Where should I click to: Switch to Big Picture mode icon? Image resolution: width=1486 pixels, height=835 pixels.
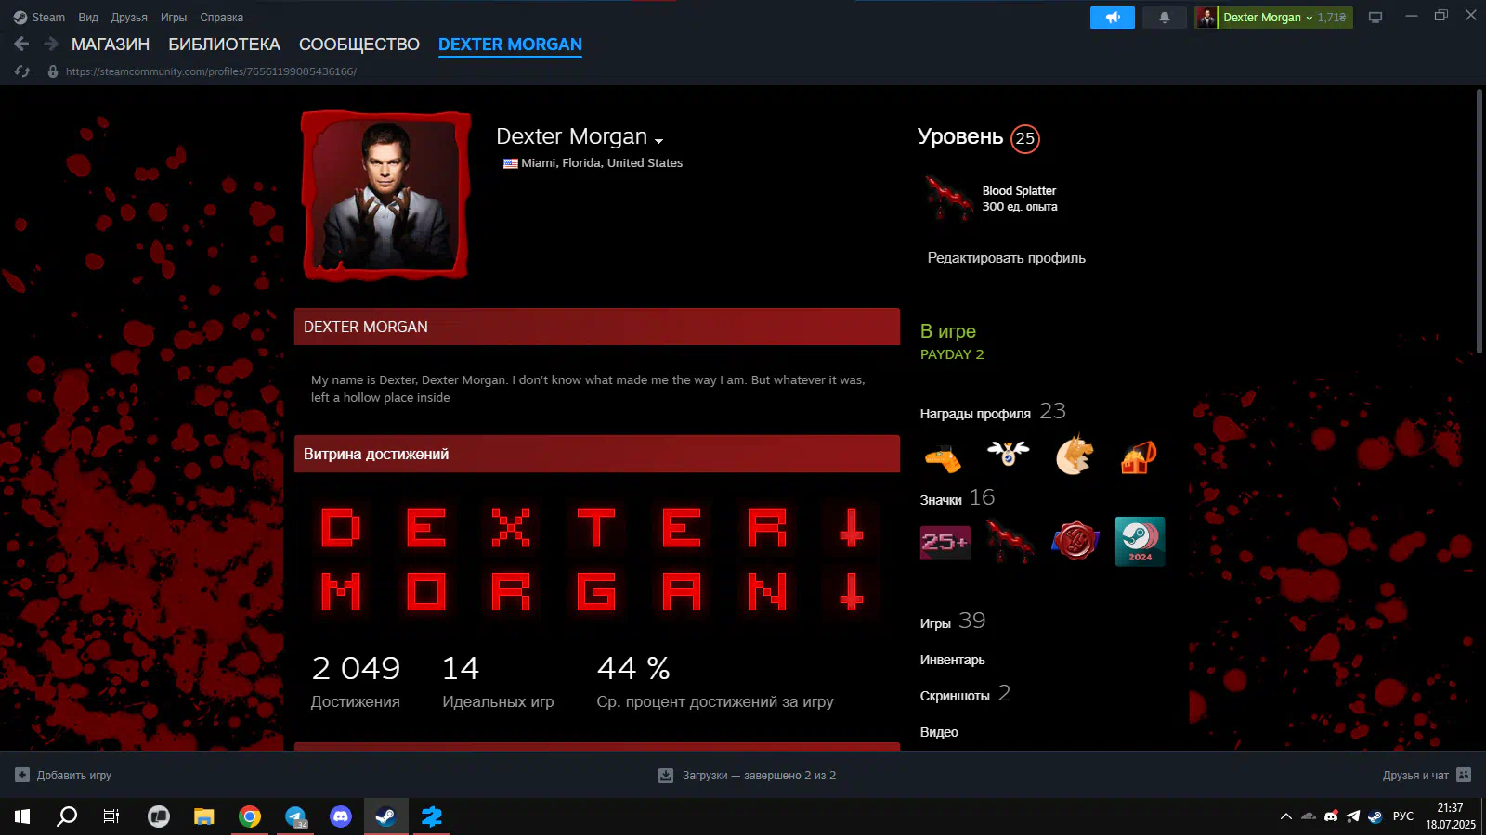(1375, 17)
